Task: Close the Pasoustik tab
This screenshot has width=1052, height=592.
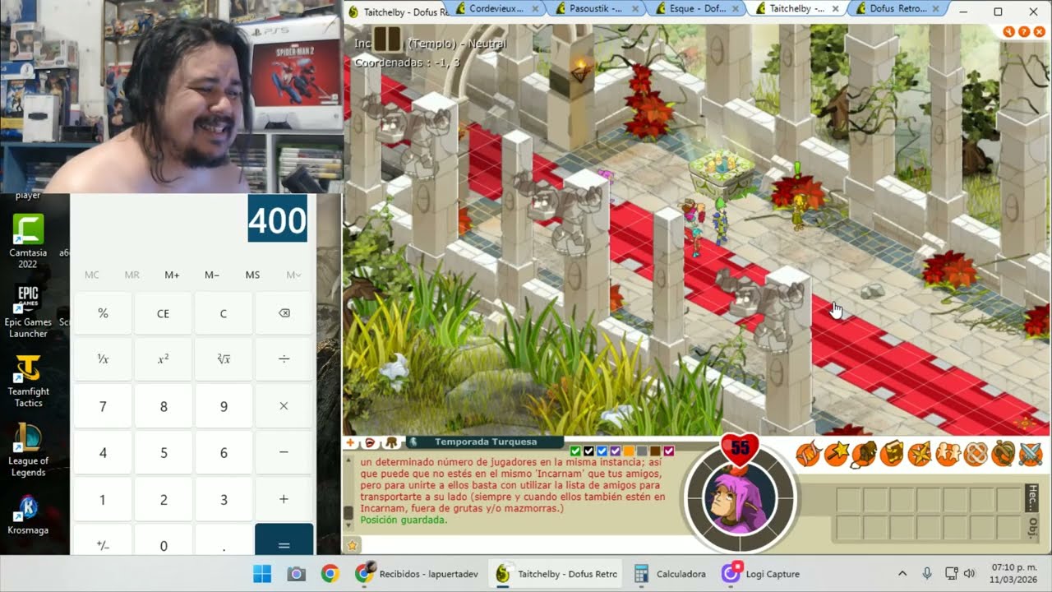Action: coord(635,8)
